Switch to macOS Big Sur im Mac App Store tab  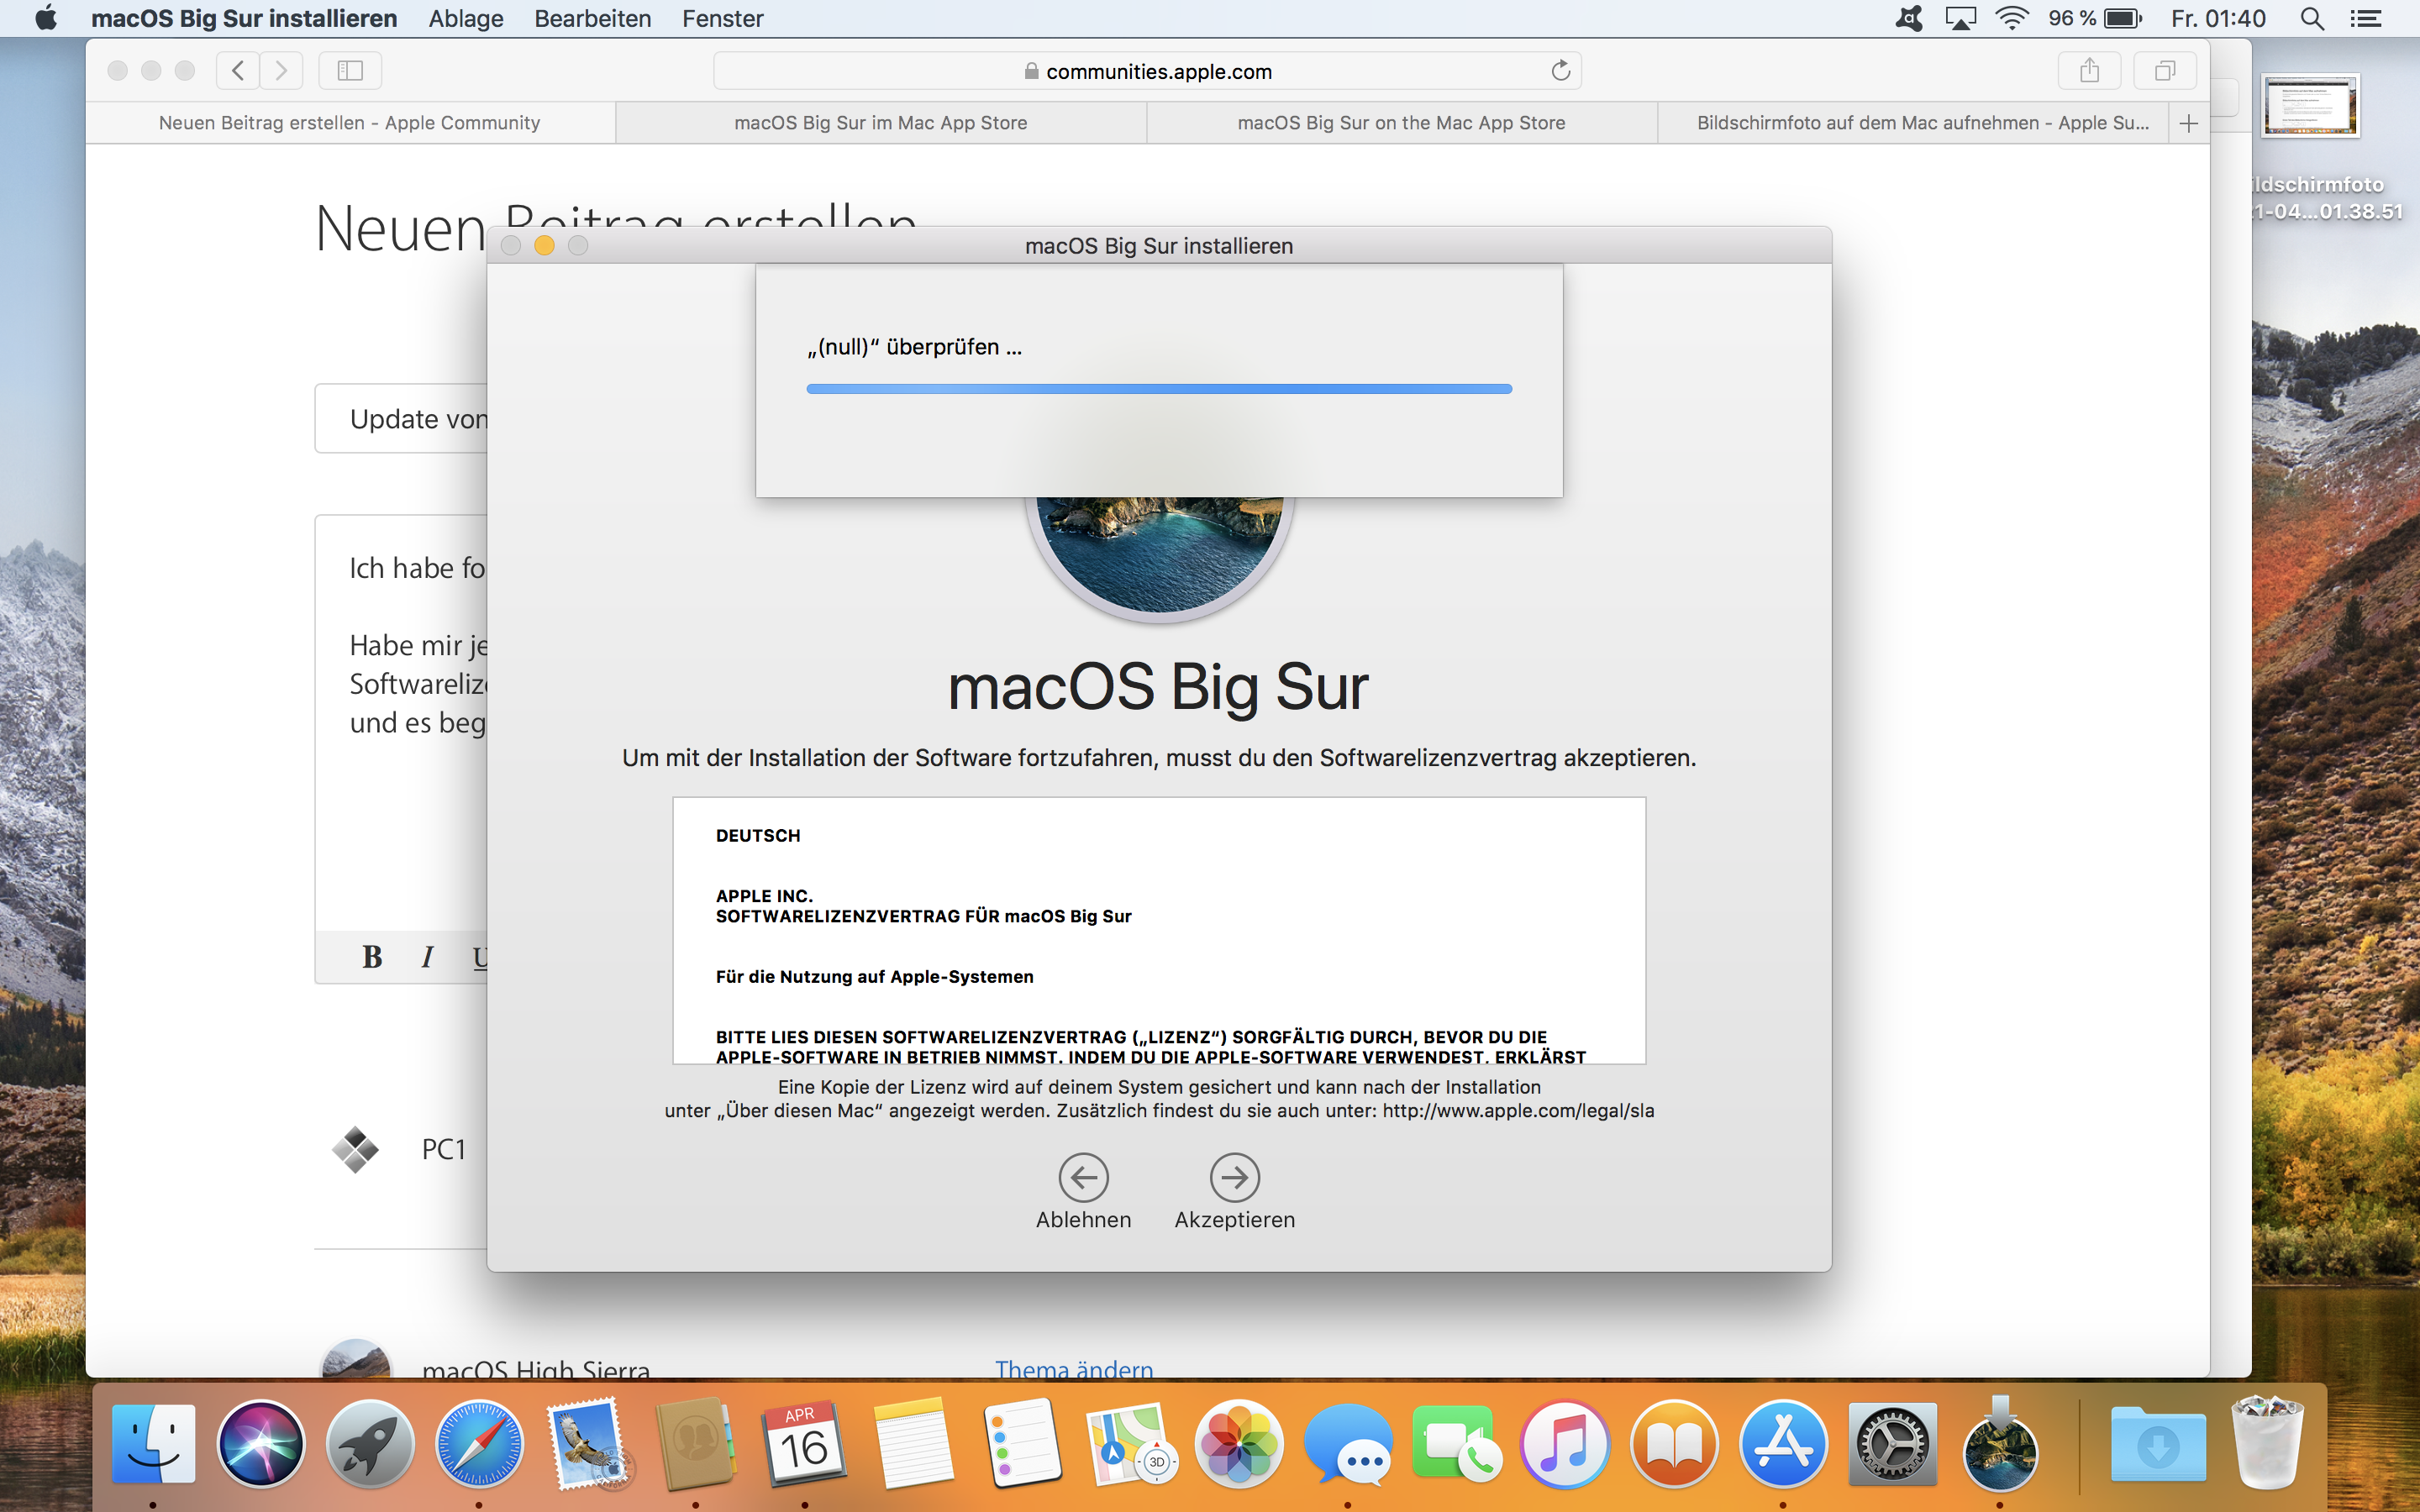[880, 123]
